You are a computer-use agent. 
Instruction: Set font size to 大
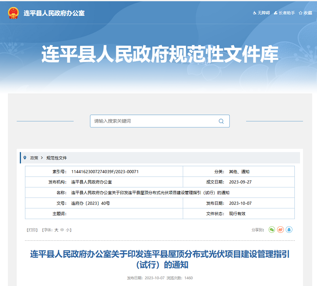tap(56, 230)
